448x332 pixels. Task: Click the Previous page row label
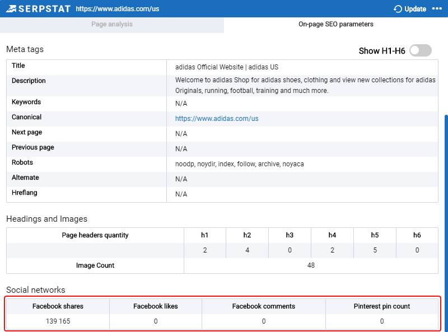33,147
